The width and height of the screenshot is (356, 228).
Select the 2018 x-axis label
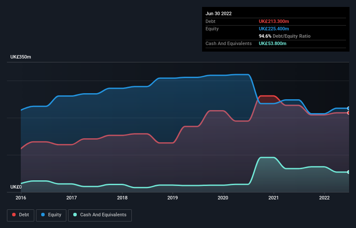[x=122, y=198]
